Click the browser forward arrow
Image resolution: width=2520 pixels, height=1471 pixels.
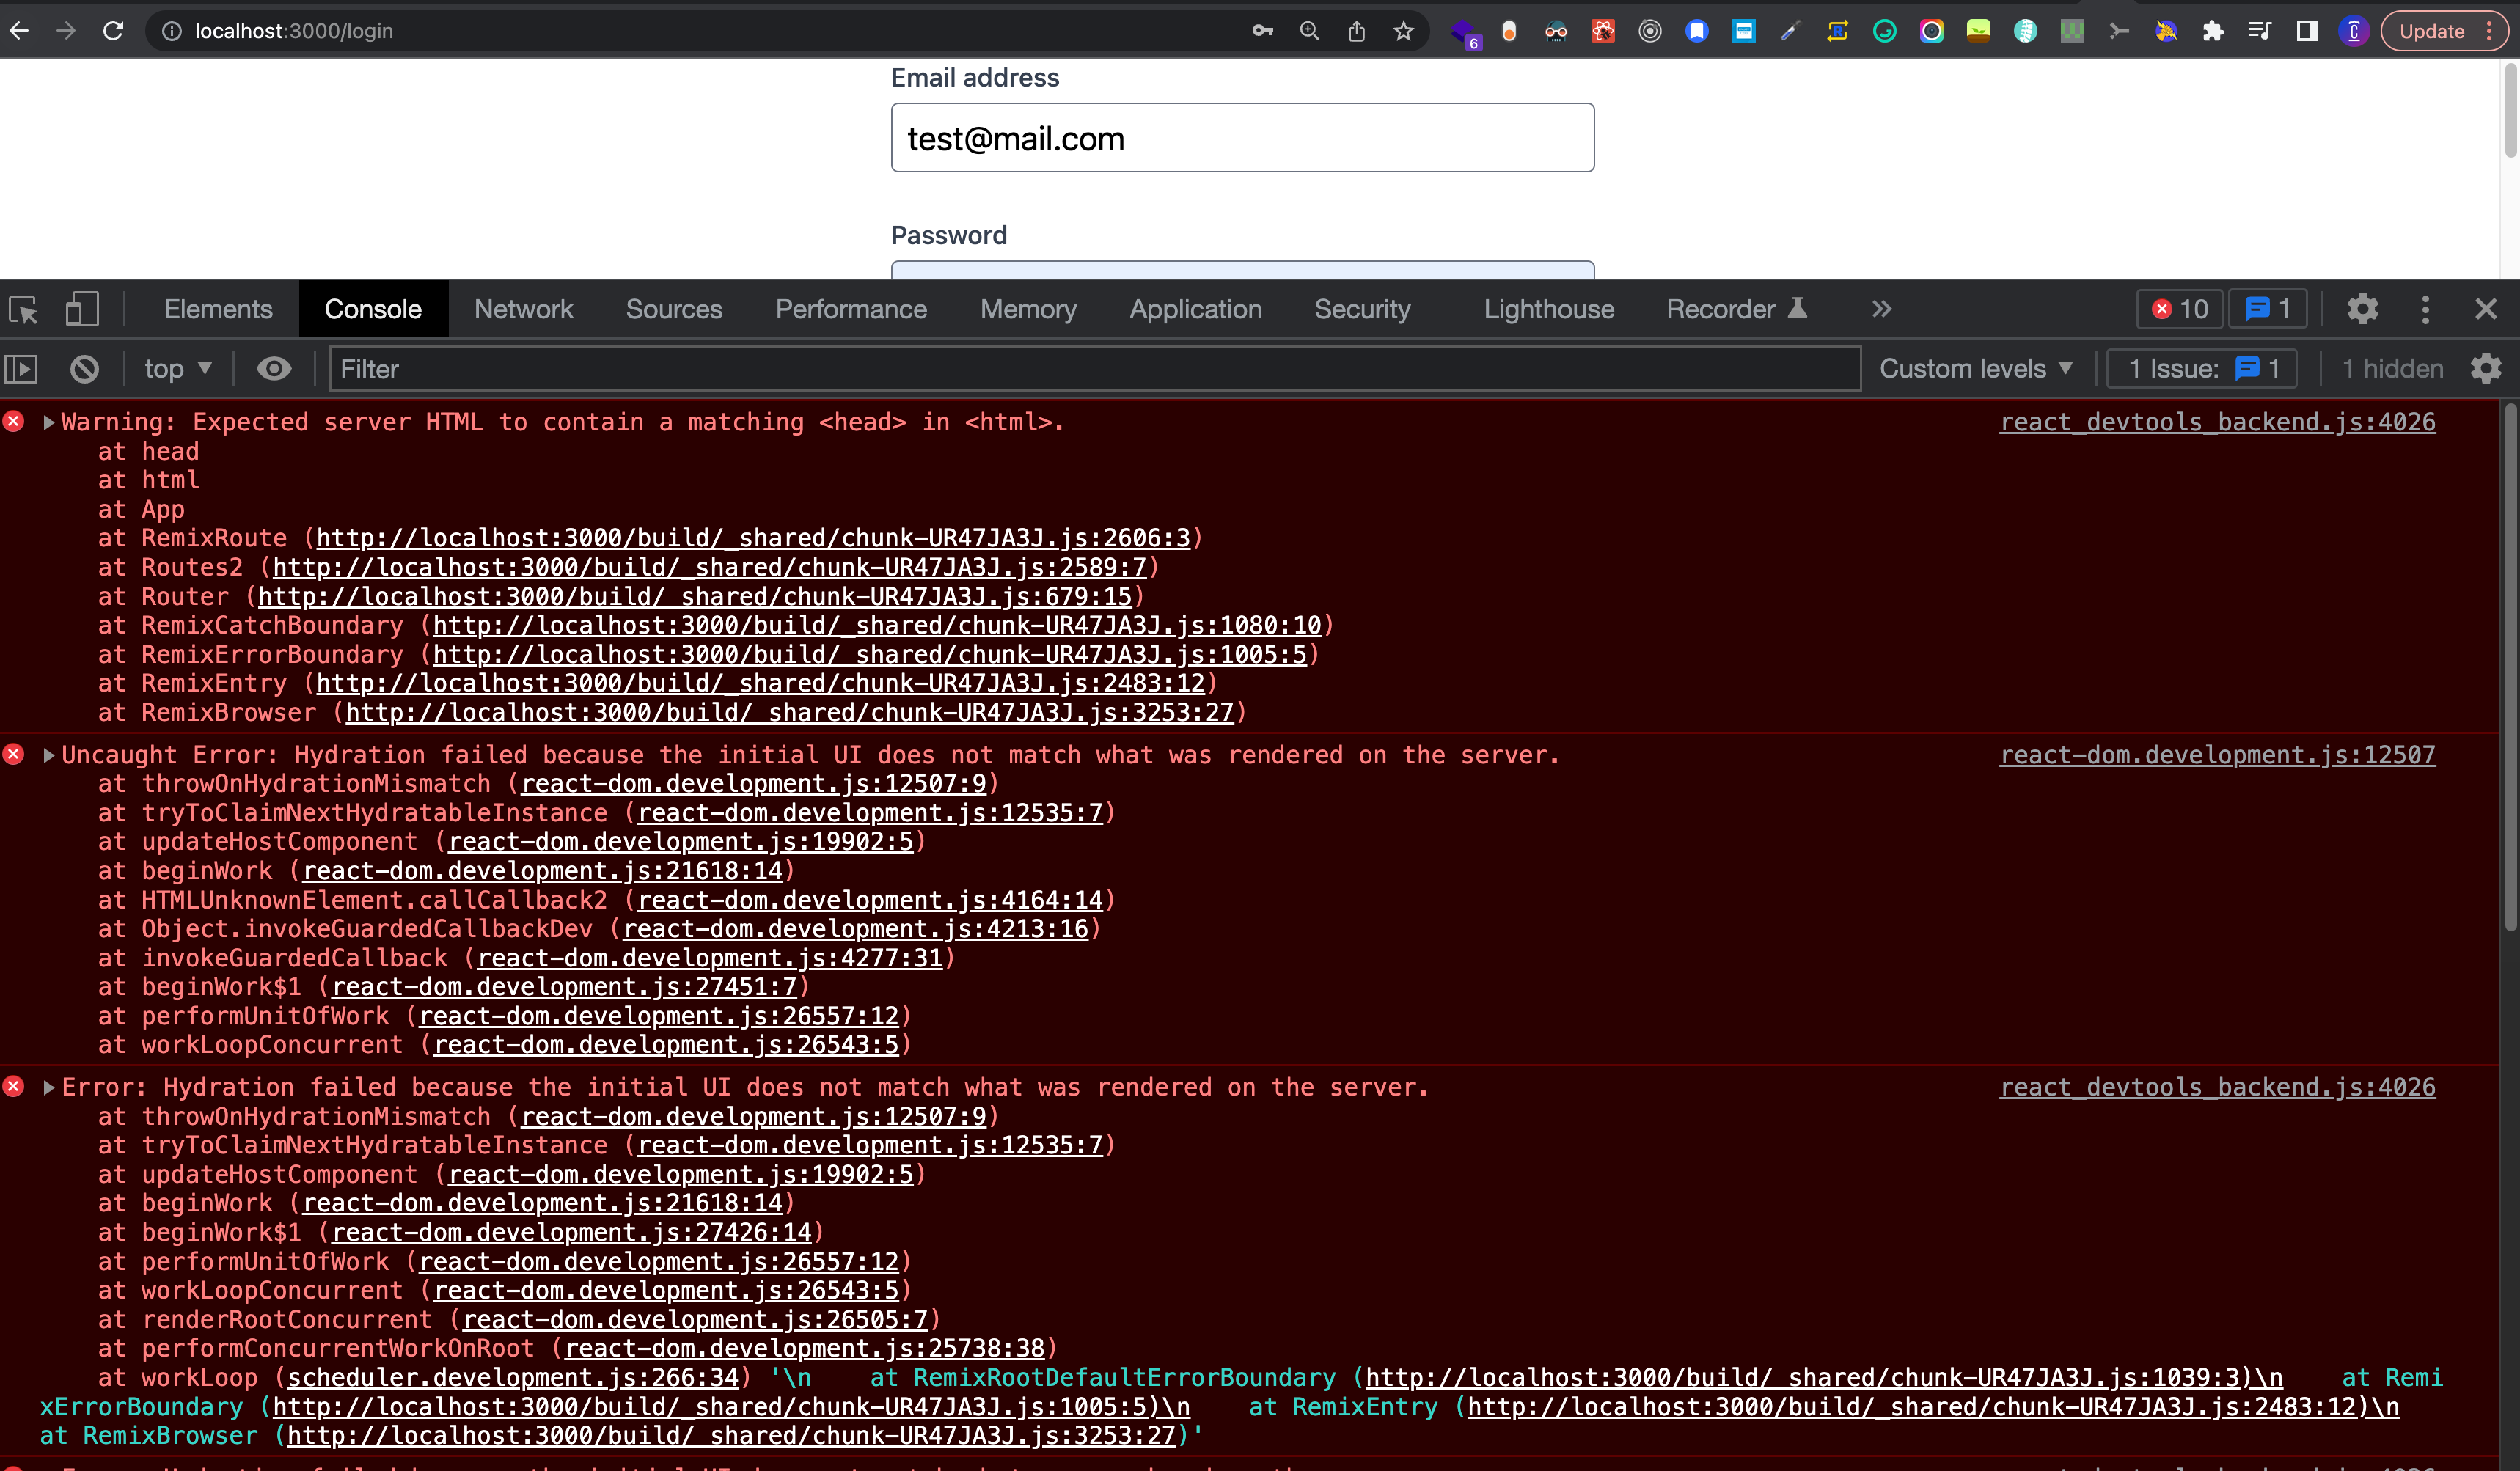[x=66, y=31]
